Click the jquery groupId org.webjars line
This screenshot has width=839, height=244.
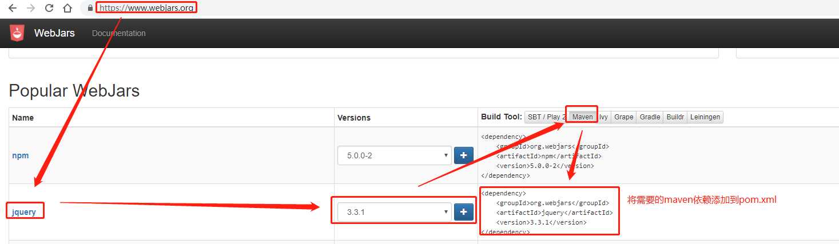(x=552, y=203)
